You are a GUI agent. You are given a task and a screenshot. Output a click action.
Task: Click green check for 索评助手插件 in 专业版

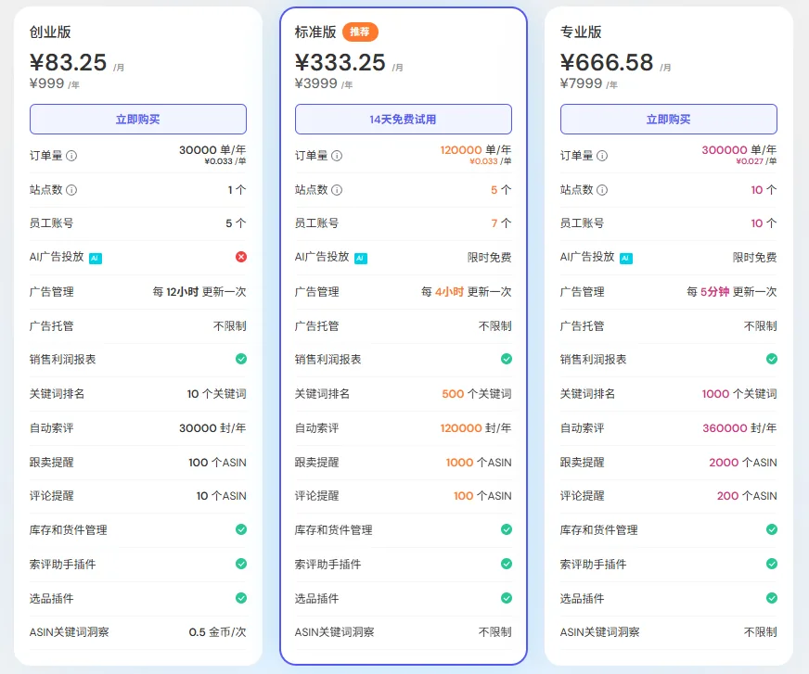point(771,564)
